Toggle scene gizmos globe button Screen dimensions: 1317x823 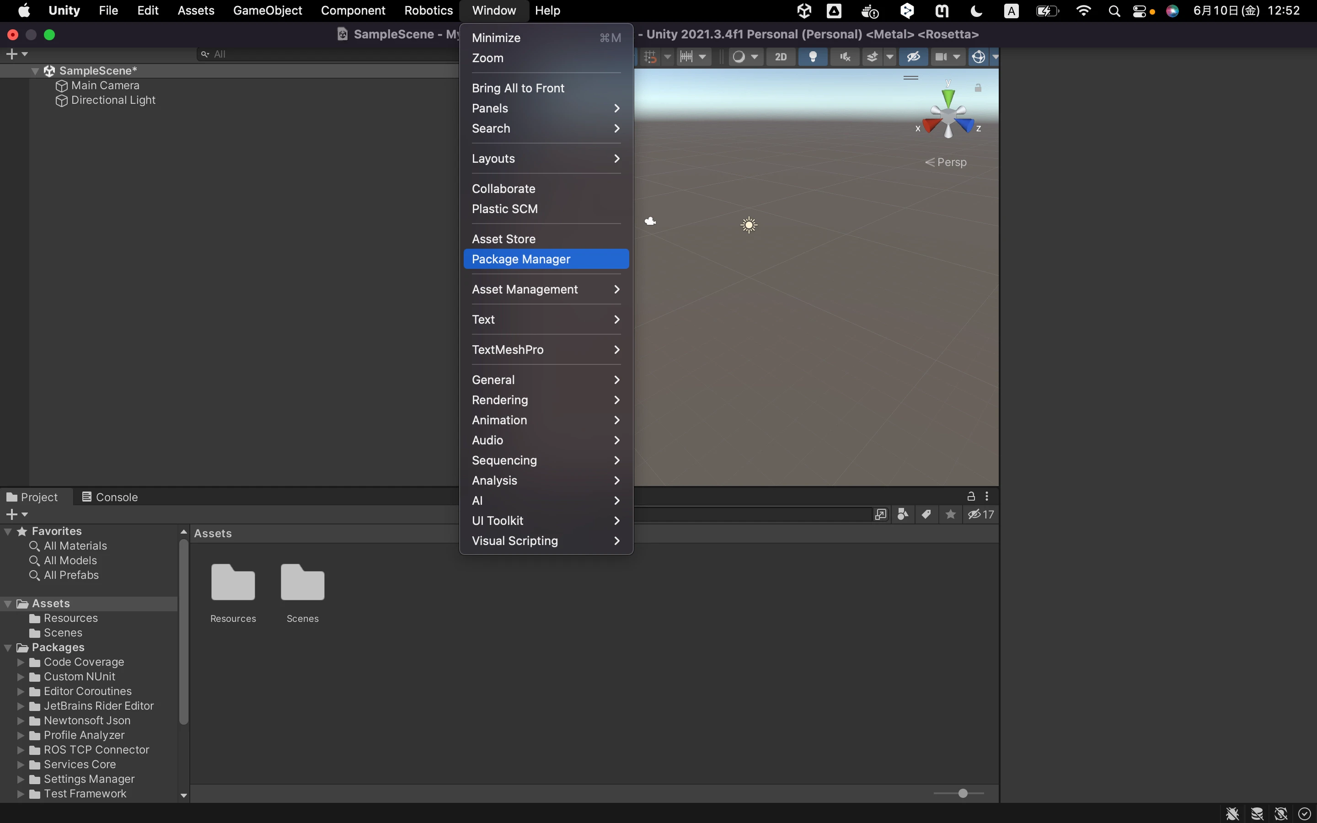(x=979, y=57)
